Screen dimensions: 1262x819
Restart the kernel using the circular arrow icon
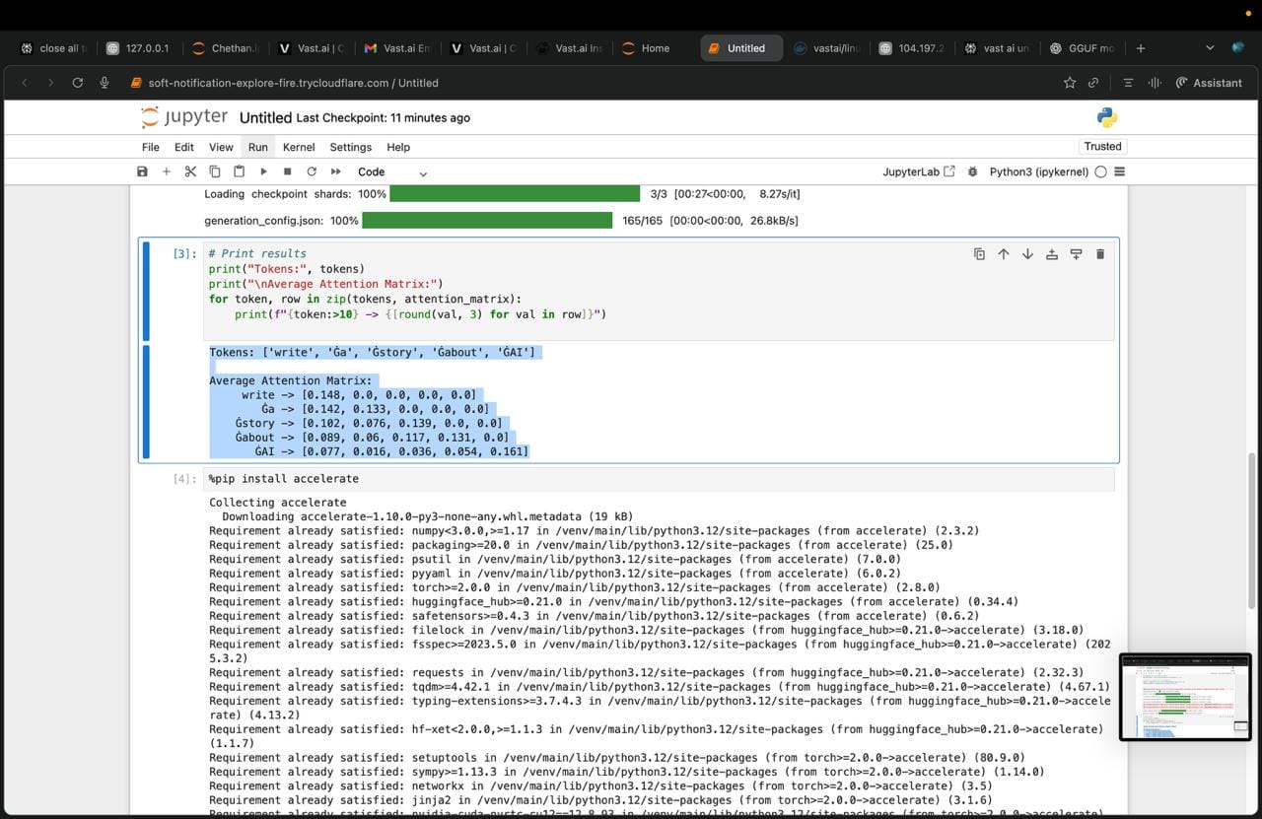tap(312, 171)
